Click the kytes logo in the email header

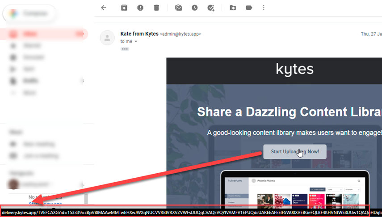(x=294, y=69)
